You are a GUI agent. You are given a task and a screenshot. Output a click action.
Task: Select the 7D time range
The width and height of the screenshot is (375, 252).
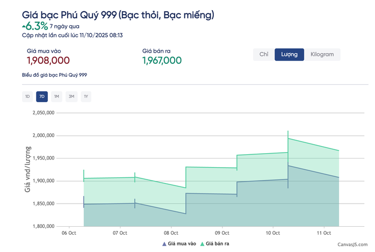pos(42,97)
